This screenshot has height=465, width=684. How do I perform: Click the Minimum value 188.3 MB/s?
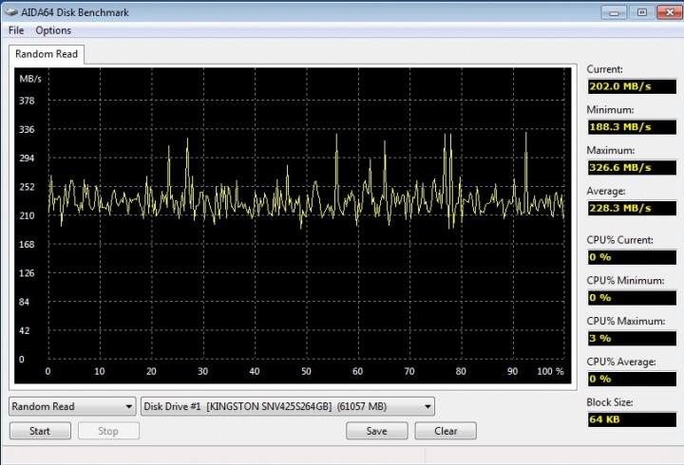click(632, 127)
